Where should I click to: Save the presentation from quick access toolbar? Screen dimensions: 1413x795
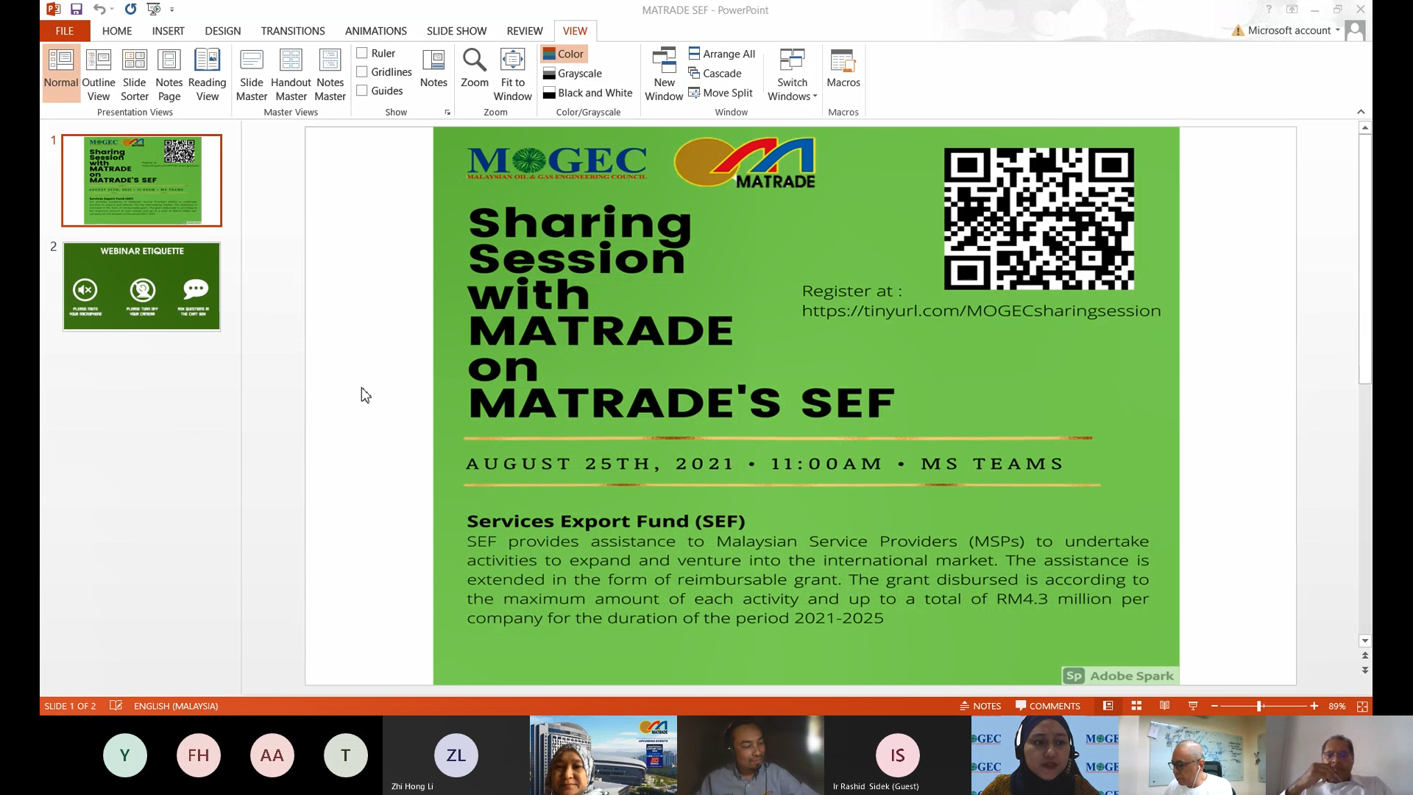77,10
